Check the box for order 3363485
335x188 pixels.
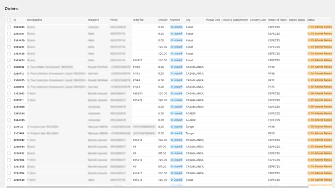coord(9,27)
